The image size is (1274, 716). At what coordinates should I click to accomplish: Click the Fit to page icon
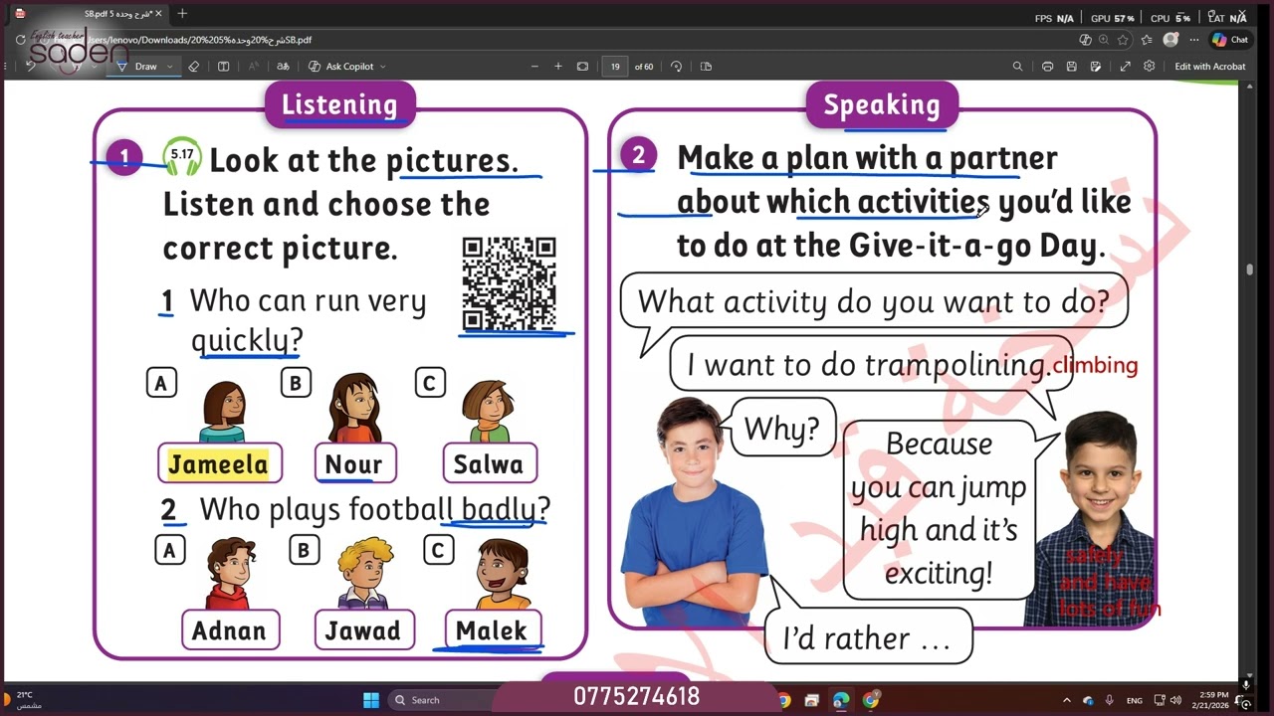[x=583, y=67]
